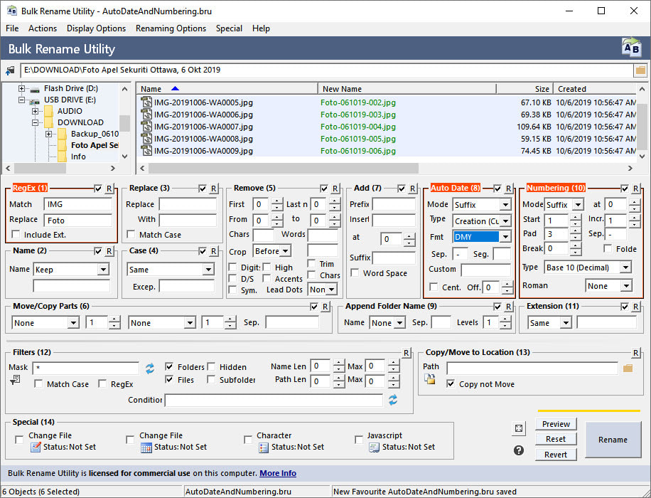Reset RegEx (1) with its R button
Viewport: 651px width, 498px height.
(x=109, y=189)
